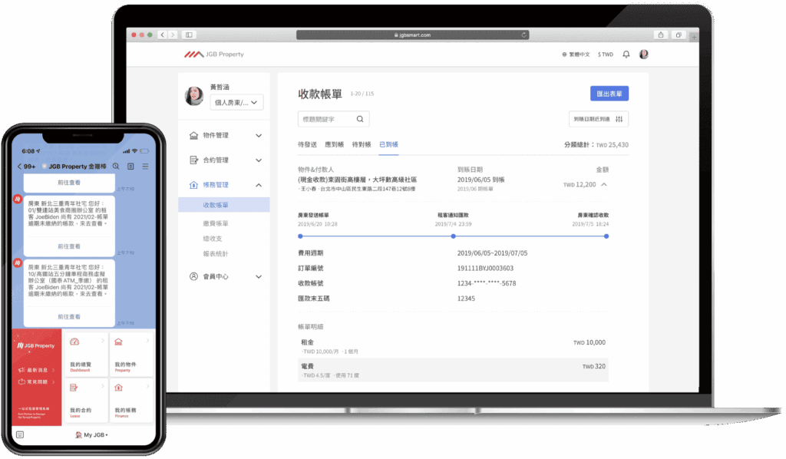Viewport: 786px width, 459px height.
Task: Click the 租客通知匯款 timeline point
Action: pyautogui.click(x=453, y=236)
